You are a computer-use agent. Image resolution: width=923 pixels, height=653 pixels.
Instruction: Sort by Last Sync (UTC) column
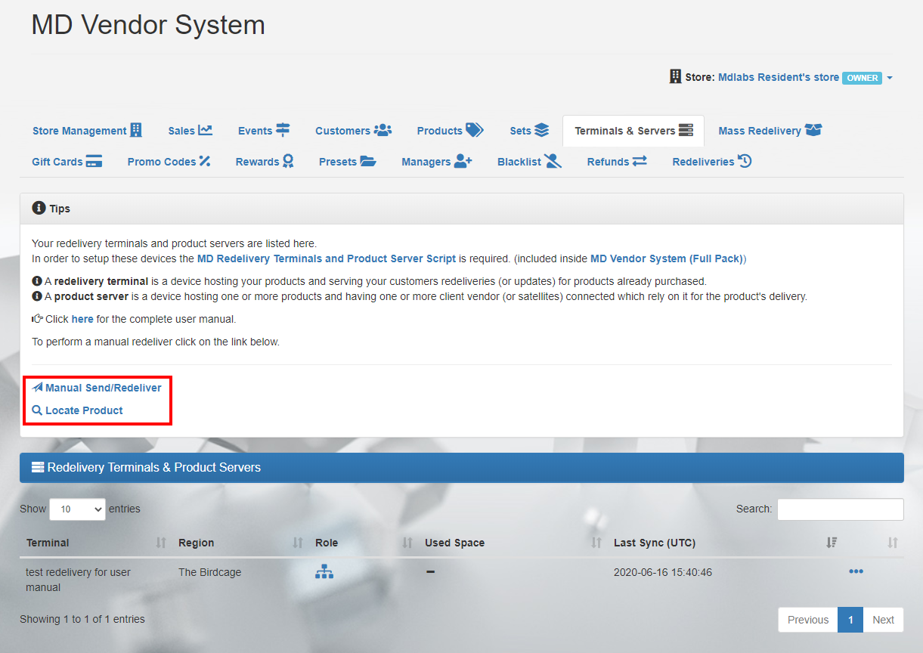pos(725,543)
